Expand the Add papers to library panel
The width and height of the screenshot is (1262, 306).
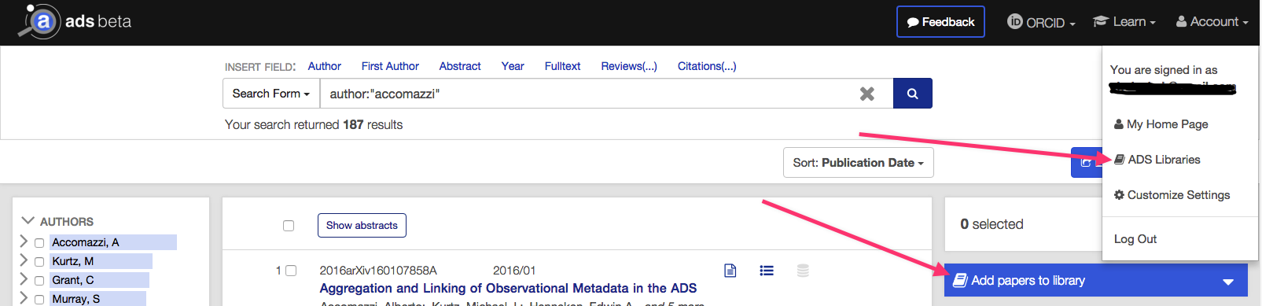(1095, 281)
